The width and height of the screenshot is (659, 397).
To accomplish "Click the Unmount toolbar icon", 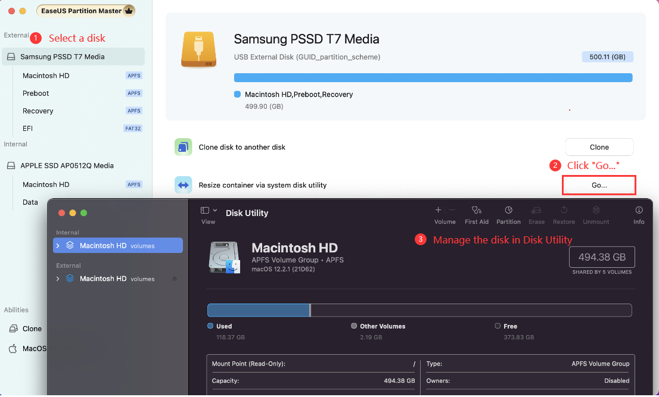I will [x=596, y=211].
